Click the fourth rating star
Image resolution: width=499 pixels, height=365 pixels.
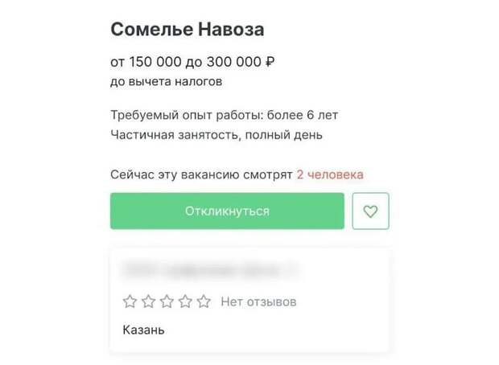coord(185,301)
